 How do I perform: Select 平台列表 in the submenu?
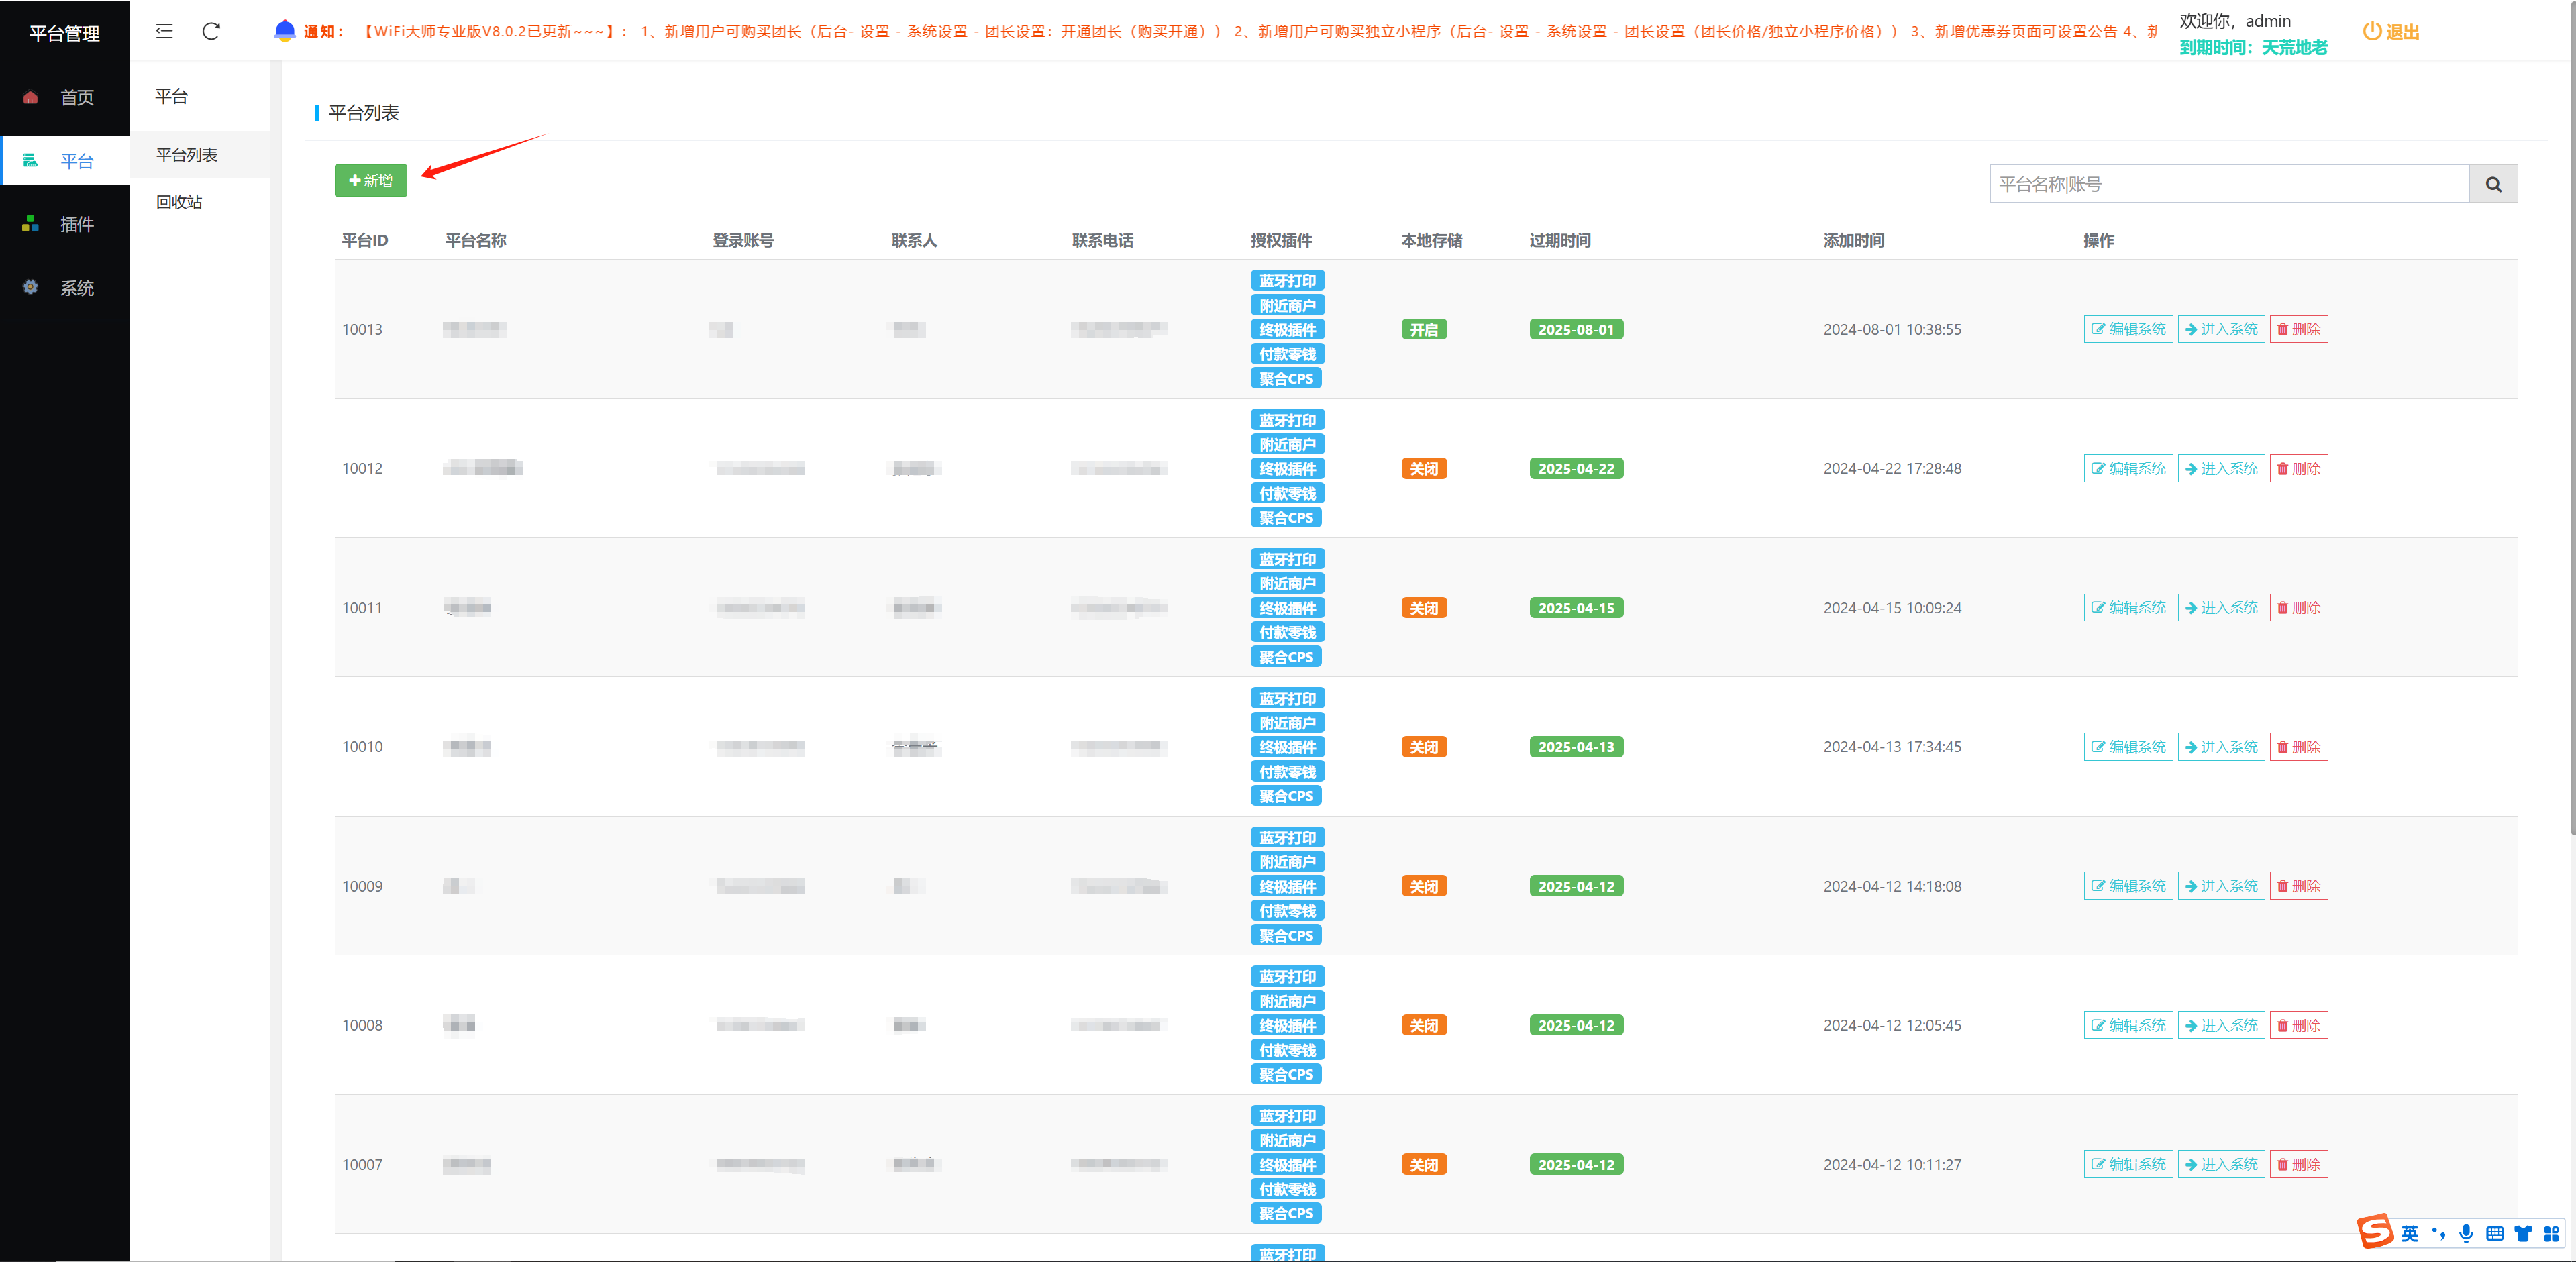187,155
